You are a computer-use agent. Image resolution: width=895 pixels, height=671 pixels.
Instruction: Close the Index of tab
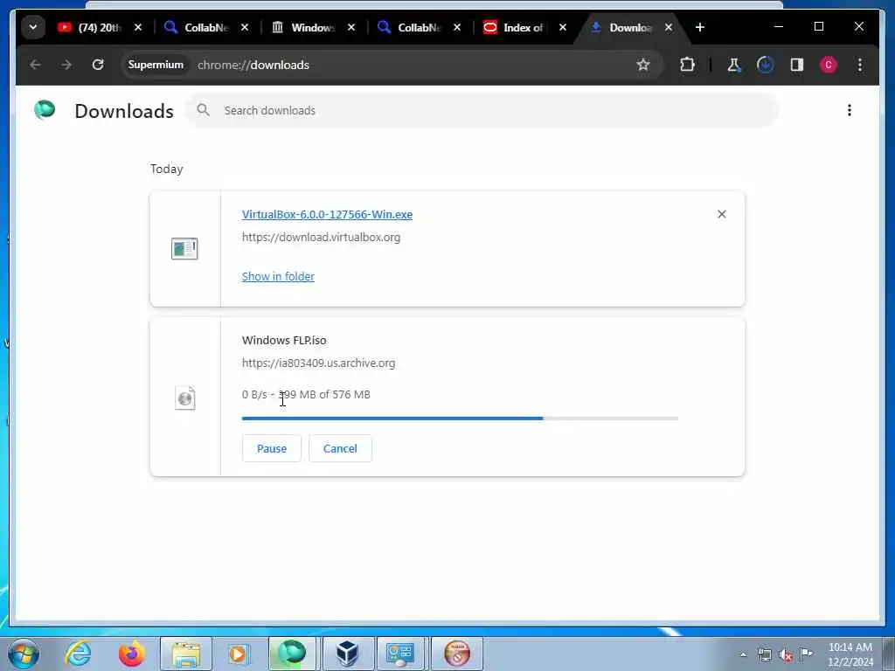coord(563,27)
